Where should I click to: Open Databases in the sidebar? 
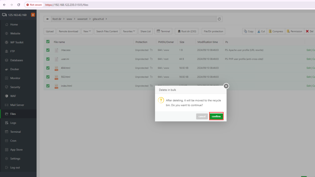tap(16, 60)
